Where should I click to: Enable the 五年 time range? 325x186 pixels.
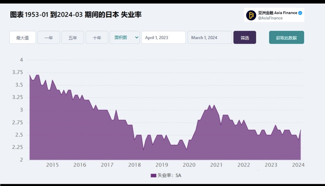tap(72, 37)
